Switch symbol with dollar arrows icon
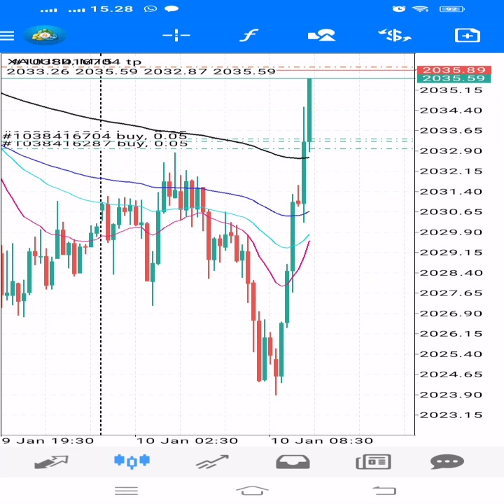This screenshot has height=504, width=504. 395,35
